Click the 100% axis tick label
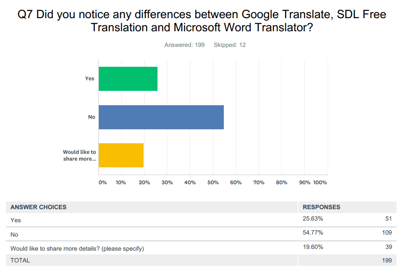This screenshot has width=402, height=273. 320,183
